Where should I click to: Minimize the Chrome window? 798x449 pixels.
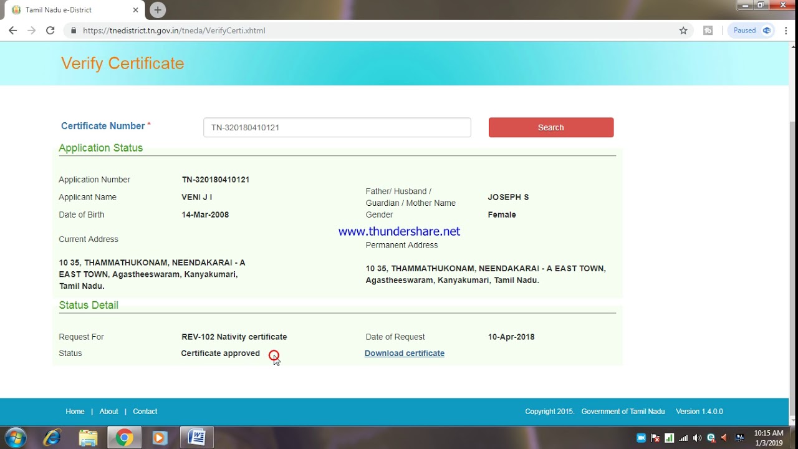tap(744, 5)
